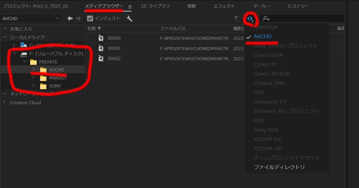The height and width of the screenshot is (188, 359).
Task: Expand the AVCHD folder node
Action: point(34,69)
